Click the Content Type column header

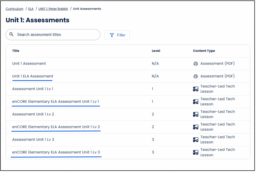204,51
